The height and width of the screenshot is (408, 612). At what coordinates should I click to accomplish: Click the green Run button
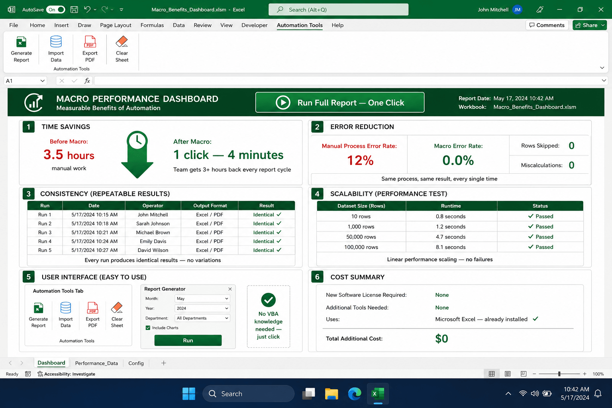[x=188, y=340]
